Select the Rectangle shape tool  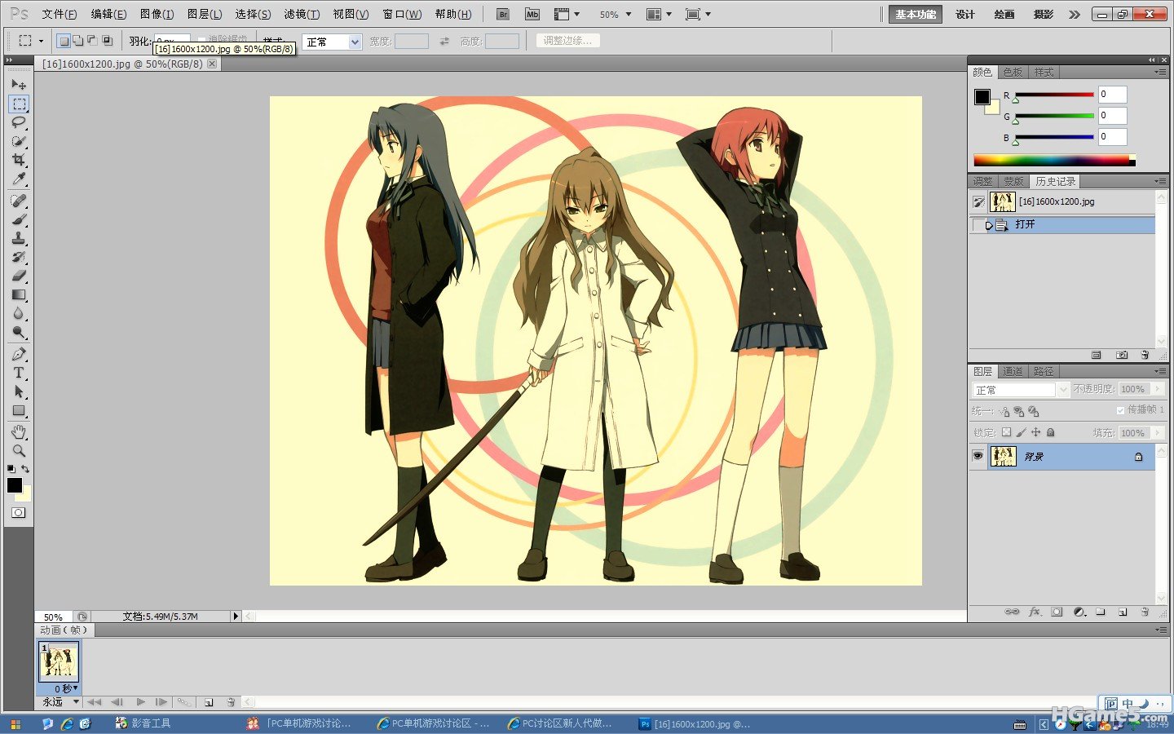pyautogui.click(x=19, y=410)
